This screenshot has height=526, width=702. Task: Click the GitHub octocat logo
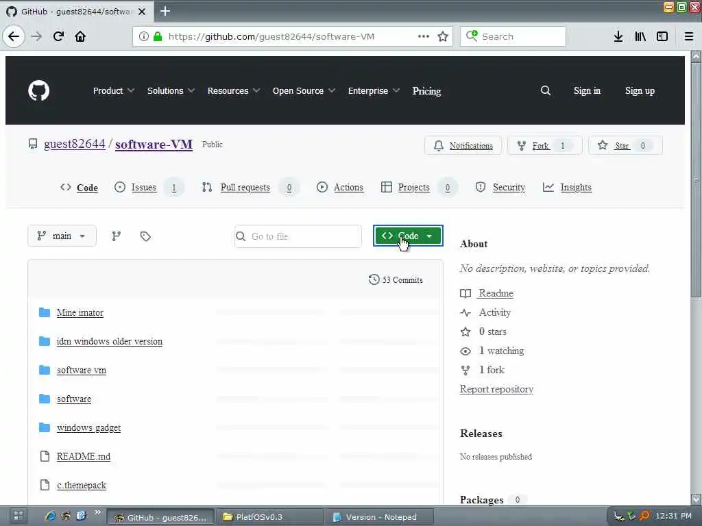tap(38, 91)
